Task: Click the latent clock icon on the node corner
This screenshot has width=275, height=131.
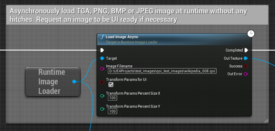Action: coord(251,34)
